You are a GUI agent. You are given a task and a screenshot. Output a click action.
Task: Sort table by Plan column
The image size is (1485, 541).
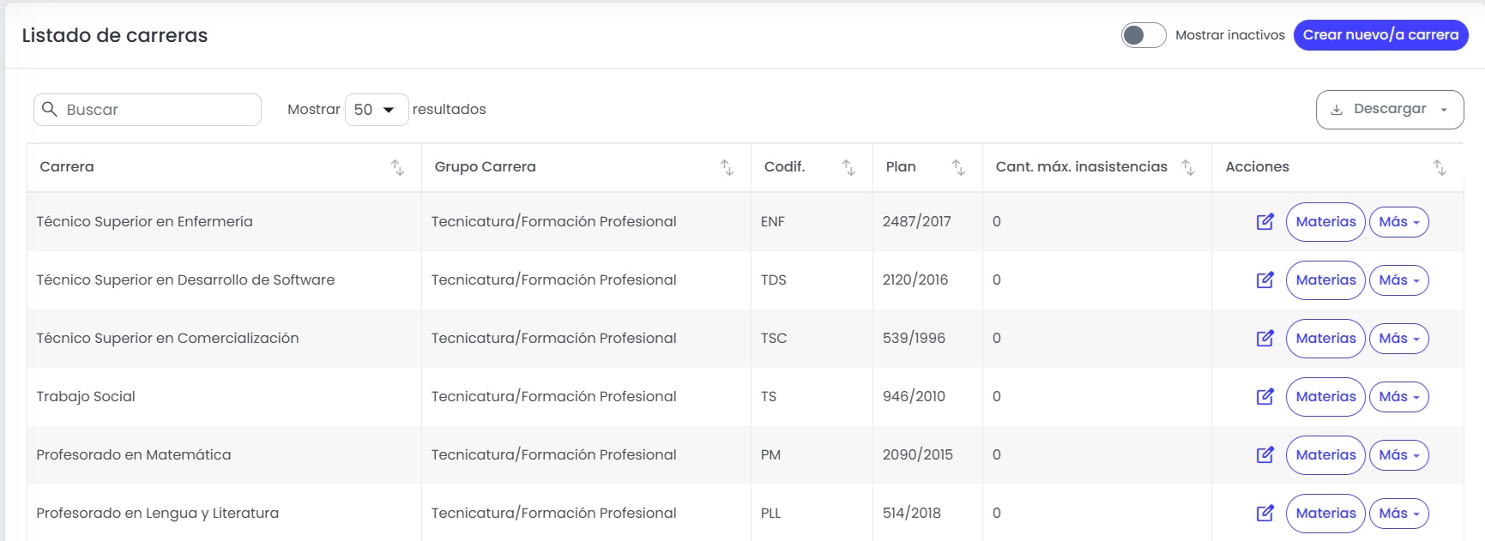(958, 168)
